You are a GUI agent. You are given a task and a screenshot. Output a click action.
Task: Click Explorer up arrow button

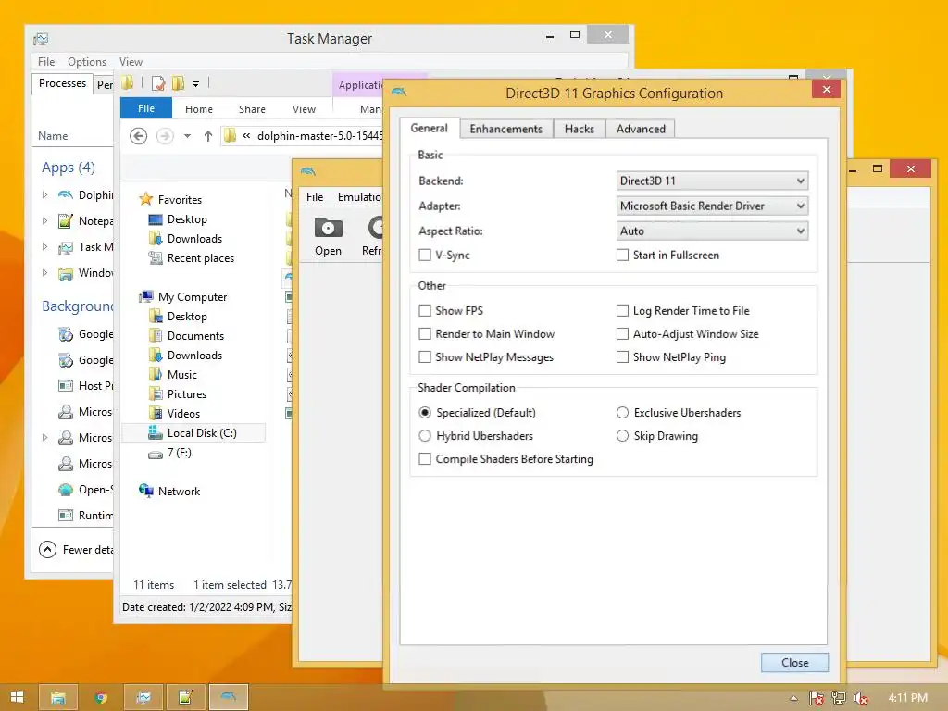(x=208, y=136)
